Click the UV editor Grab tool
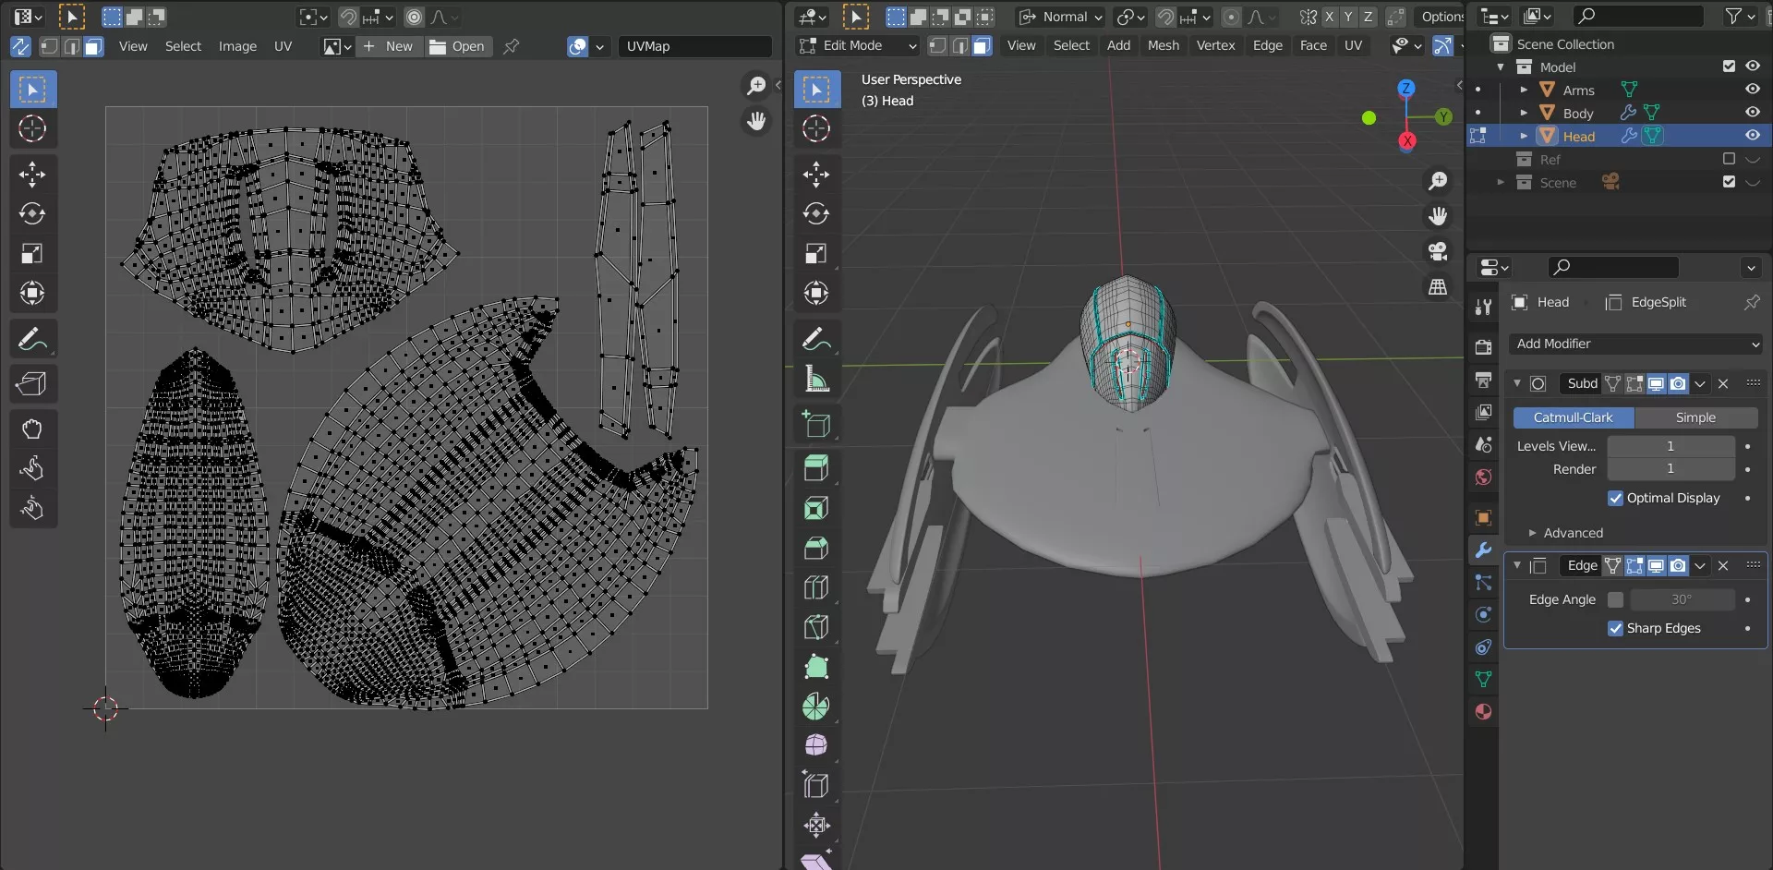This screenshot has height=870, width=1773. [32, 429]
